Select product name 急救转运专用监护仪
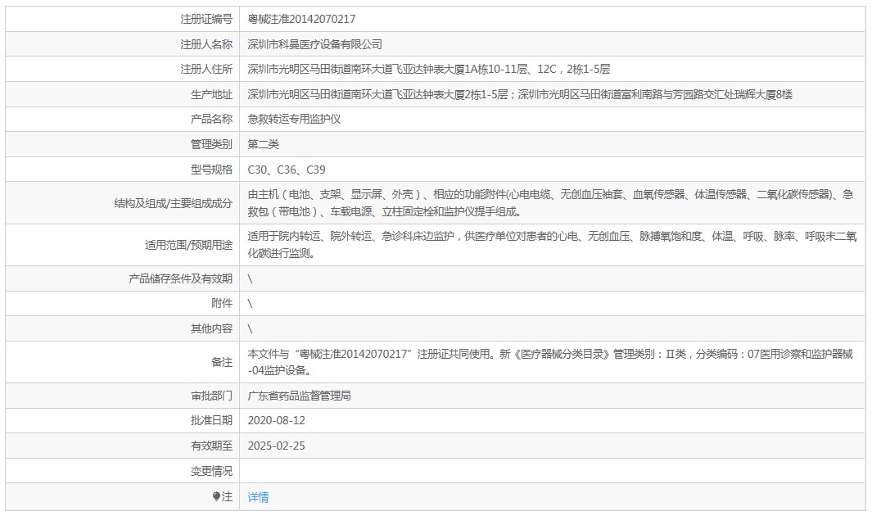The image size is (872, 516). tap(294, 119)
